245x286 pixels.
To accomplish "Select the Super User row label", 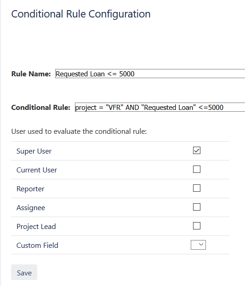I will (34, 151).
